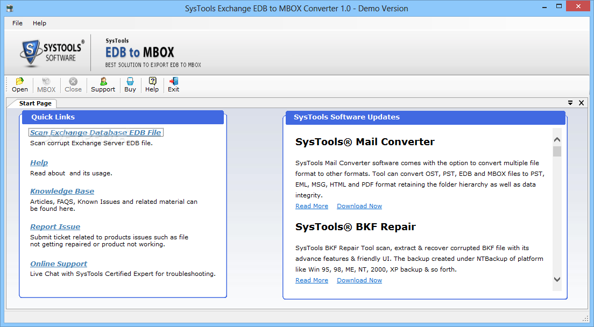
Task: Open the tab list dropdown arrow
Action: (x=570, y=103)
